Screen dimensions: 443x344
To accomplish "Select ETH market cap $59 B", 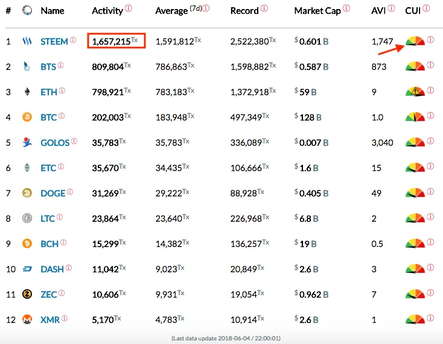I will (305, 92).
